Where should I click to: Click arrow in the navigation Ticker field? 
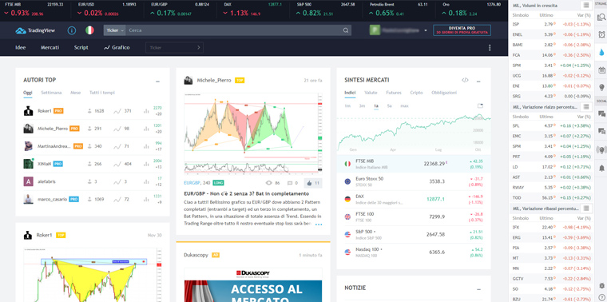[199, 48]
